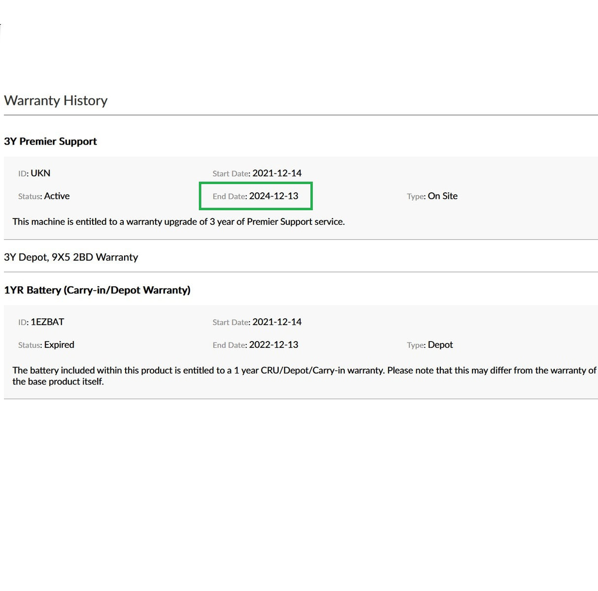Click the Status label beside Expired
598x591 pixels.
click(x=30, y=345)
